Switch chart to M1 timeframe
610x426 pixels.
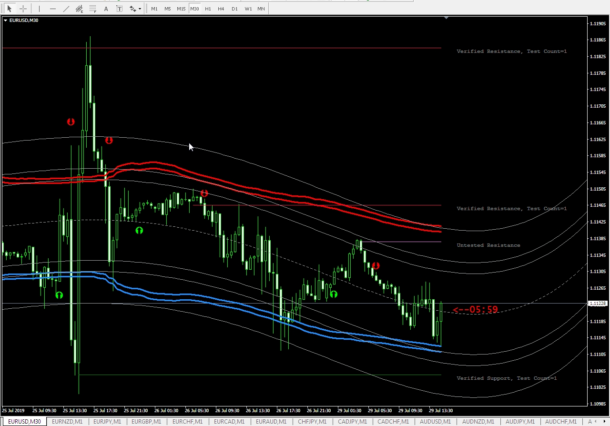[154, 9]
